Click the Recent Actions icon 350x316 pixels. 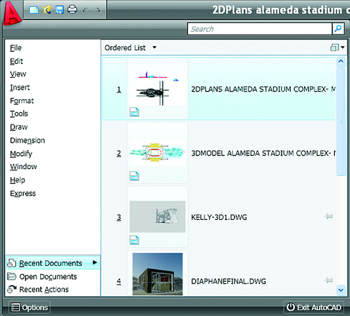12,289
